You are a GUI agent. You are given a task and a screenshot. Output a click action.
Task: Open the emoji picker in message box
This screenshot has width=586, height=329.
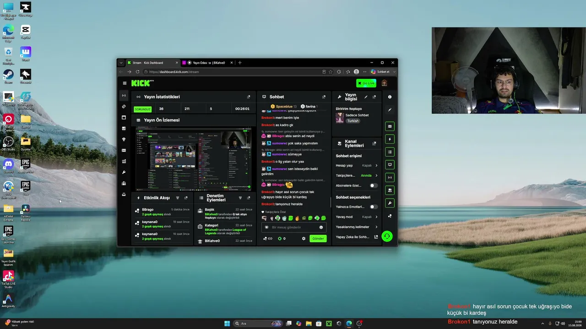point(321,227)
